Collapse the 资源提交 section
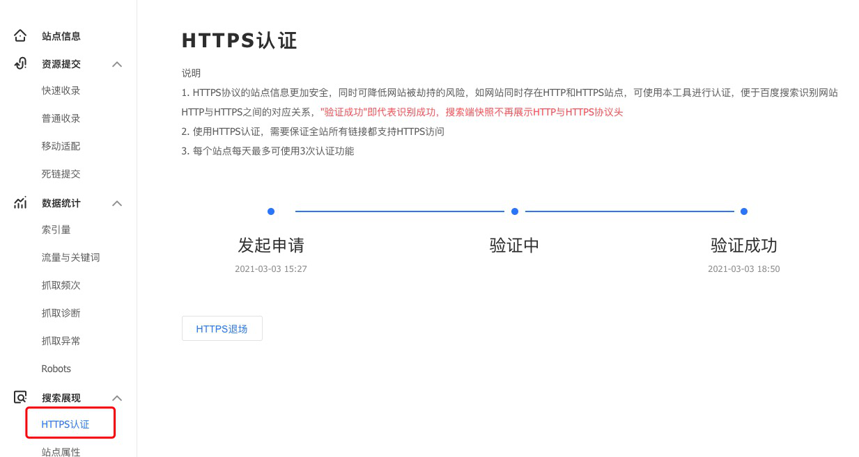859x457 pixels. (117, 64)
